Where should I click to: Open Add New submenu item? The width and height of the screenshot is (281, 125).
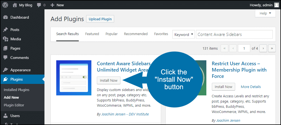point(11,98)
